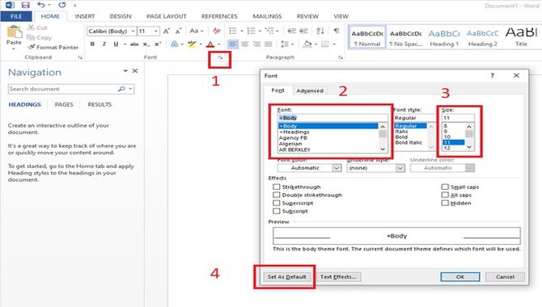Click the Numbering list icon
Viewport: 542px width, 307px height.
click(252, 31)
